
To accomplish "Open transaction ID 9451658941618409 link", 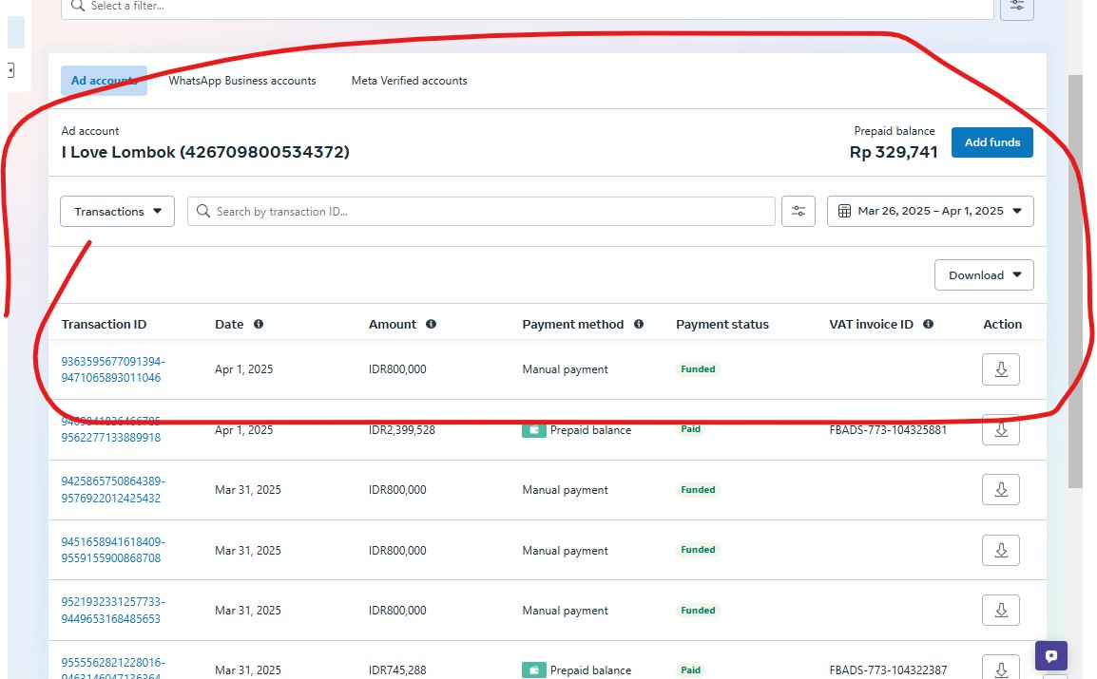I will coord(112,550).
